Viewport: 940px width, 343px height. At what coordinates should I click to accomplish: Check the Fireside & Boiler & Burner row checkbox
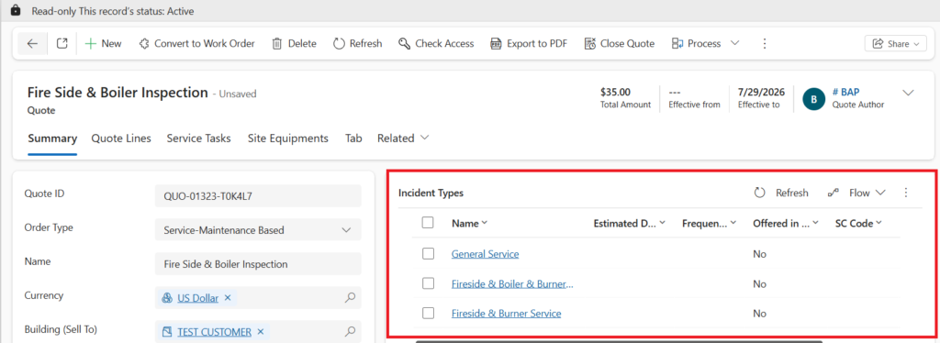click(x=428, y=283)
